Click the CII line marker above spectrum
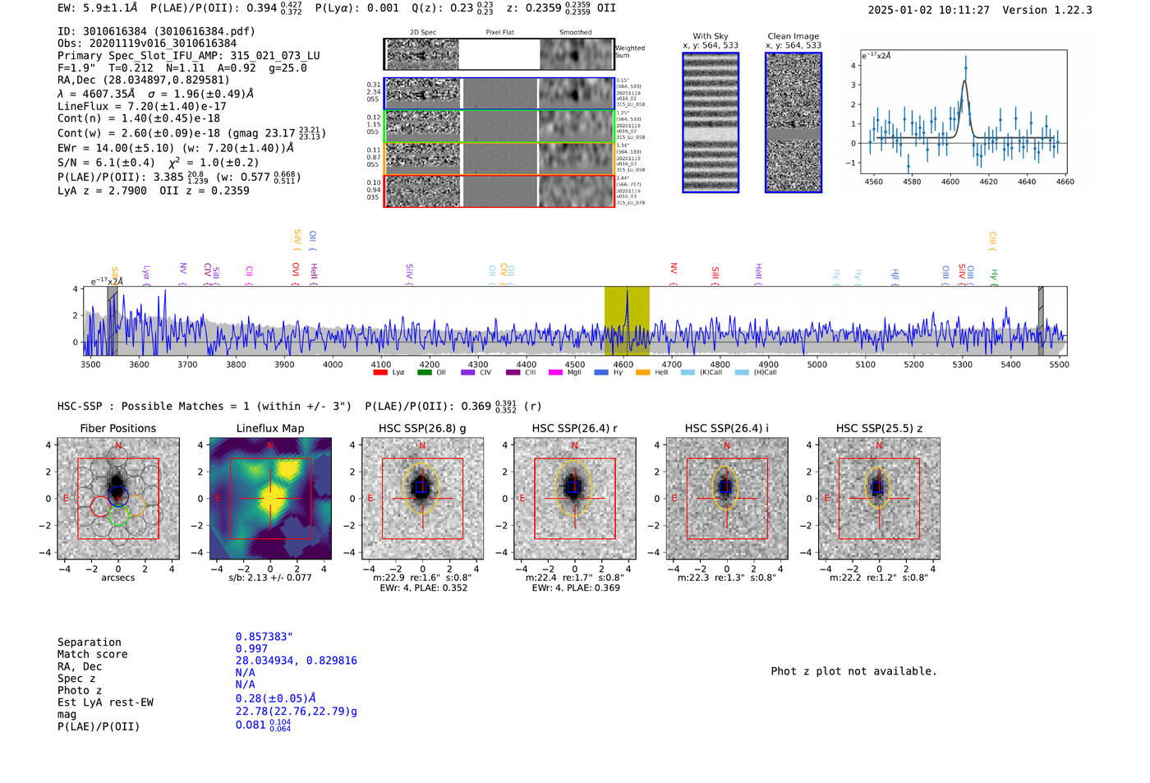Viewport: 1150px width, 783px height. tap(249, 274)
